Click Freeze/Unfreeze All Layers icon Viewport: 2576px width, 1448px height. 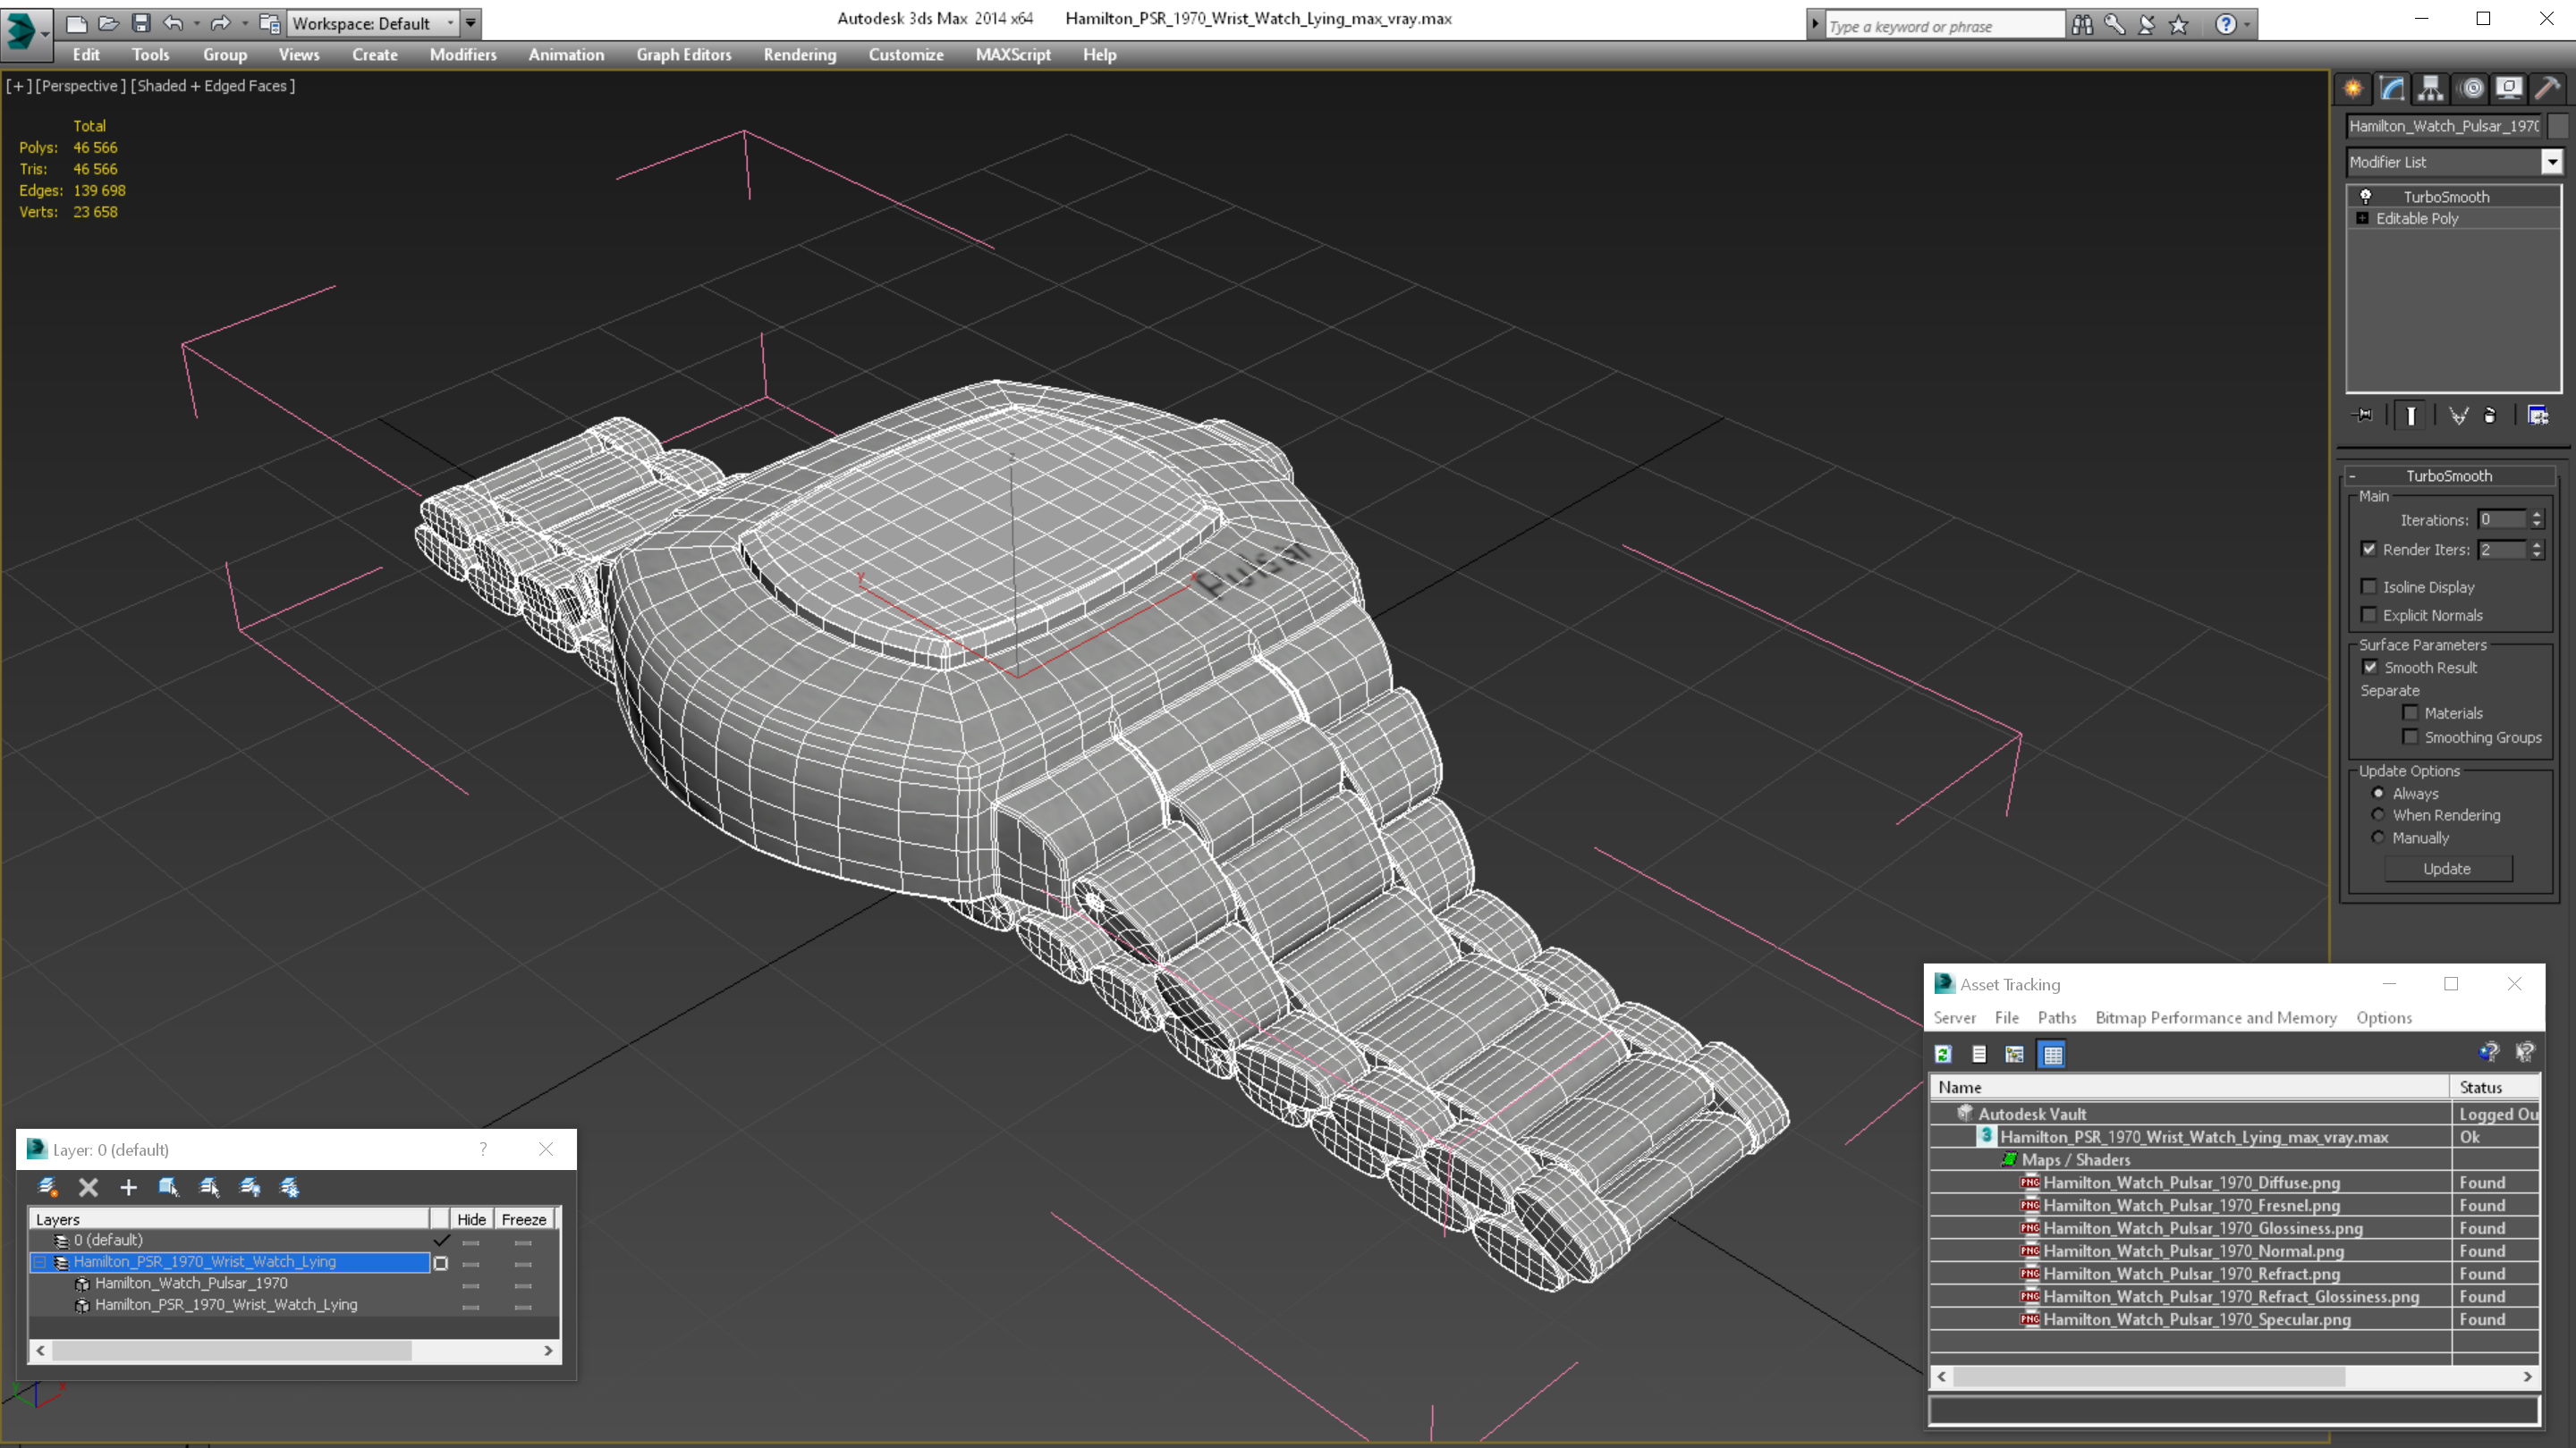coord(290,1186)
